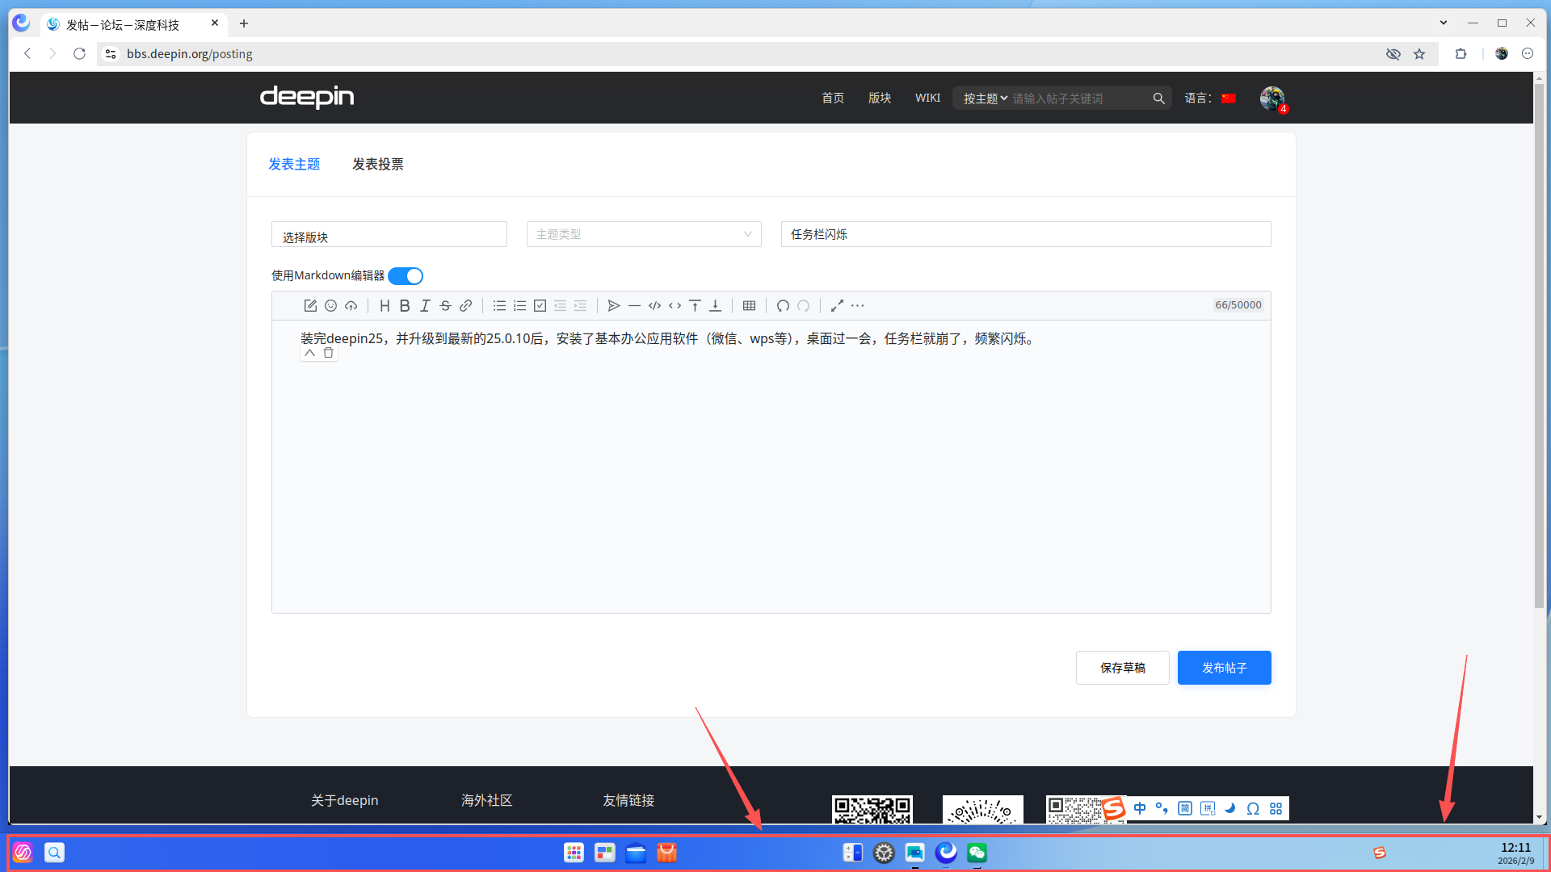Bookmark this page with star icon
This screenshot has width=1551, height=872.
point(1419,54)
